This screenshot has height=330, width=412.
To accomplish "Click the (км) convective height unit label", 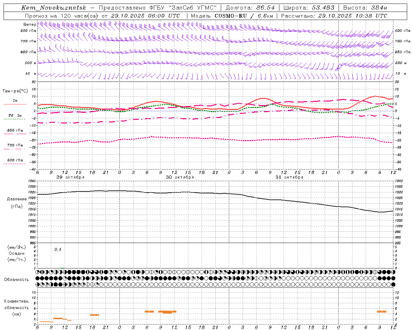I will point(16,314).
